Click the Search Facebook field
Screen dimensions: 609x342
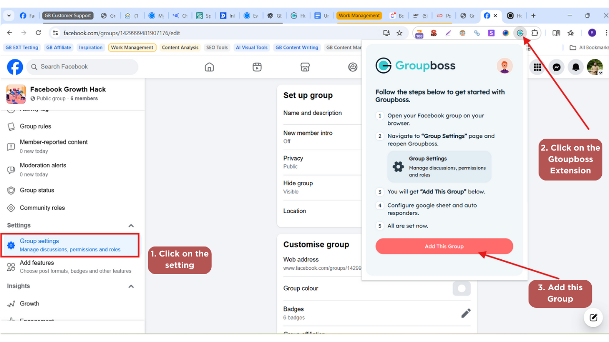click(x=82, y=67)
